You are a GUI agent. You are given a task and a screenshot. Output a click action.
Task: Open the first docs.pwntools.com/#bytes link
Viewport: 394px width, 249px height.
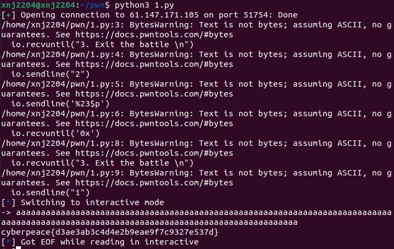pos(154,35)
